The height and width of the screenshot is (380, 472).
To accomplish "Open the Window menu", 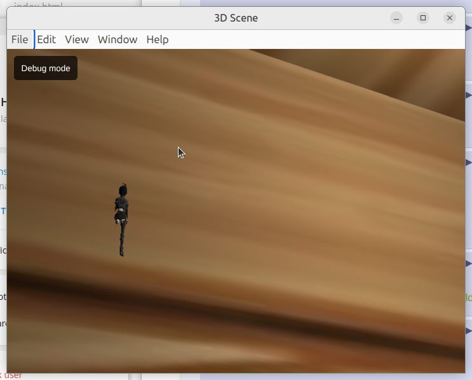I will click(118, 39).
